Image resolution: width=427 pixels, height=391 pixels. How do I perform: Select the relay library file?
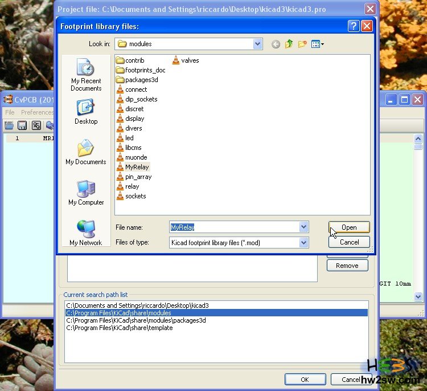132,186
